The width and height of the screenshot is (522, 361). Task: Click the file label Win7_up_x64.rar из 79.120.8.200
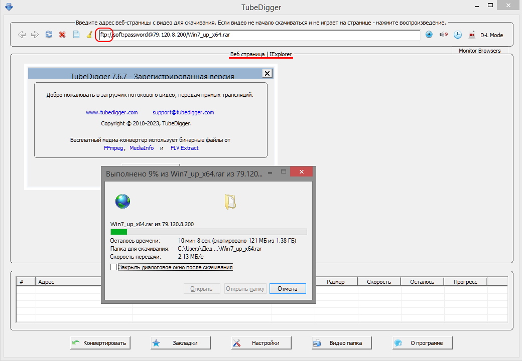(152, 224)
